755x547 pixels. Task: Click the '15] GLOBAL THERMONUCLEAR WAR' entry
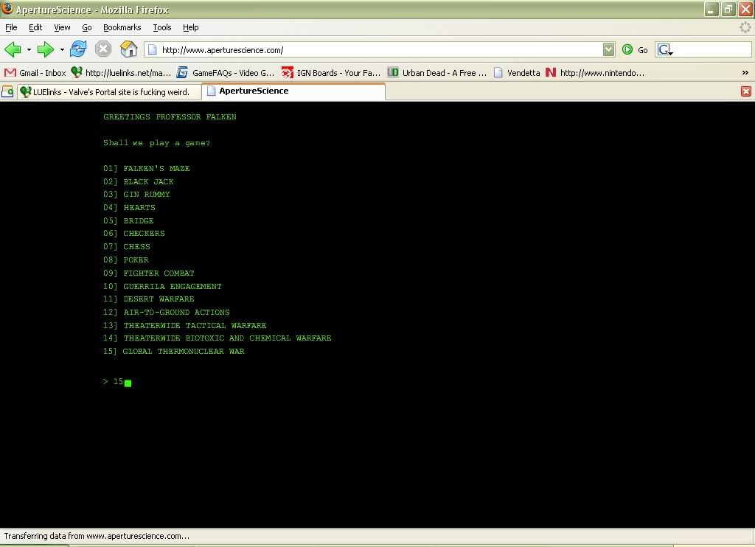174,352
